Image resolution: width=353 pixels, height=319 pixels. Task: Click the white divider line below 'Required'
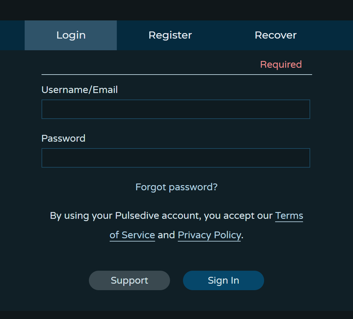pyautogui.click(x=176, y=75)
